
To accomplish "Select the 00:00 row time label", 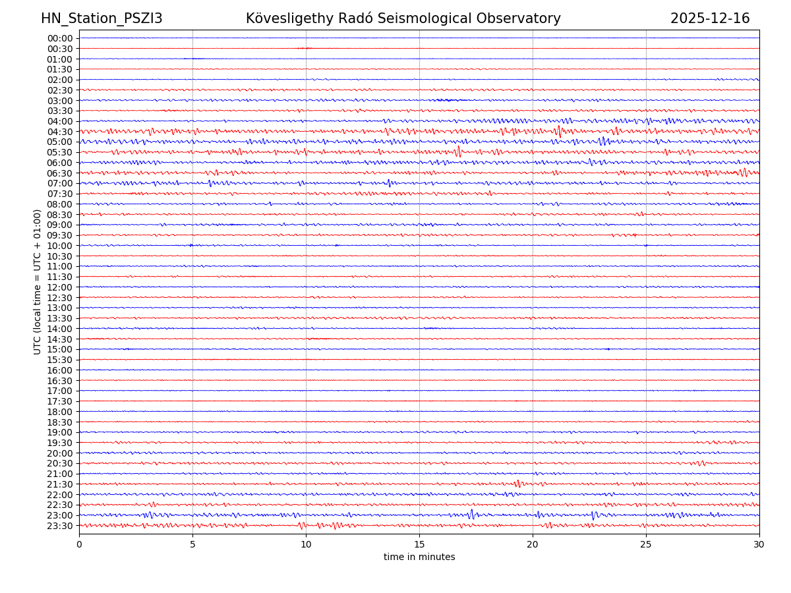I will click(x=60, y=38).
